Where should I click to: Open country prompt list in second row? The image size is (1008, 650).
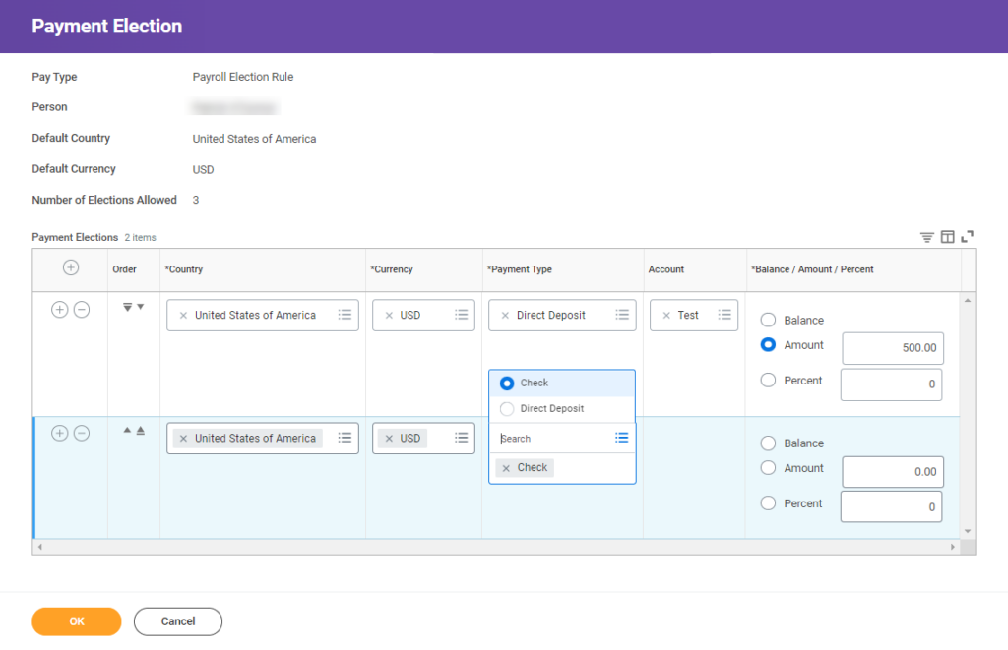coord(346,438)
